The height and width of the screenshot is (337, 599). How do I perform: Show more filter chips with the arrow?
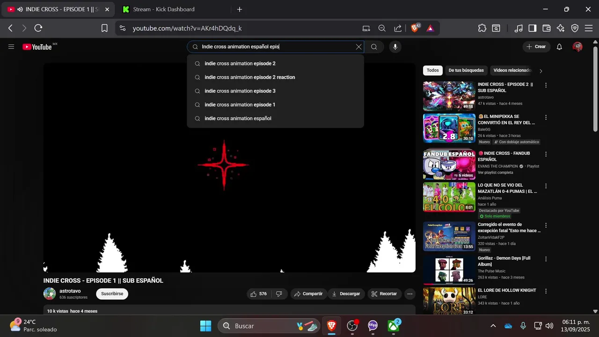(541, 71)
